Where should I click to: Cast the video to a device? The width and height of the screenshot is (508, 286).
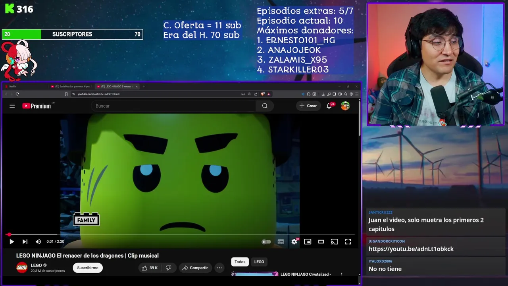pyautogui.click(x=335, y=242)
